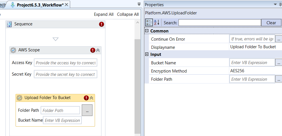Open the Continue On Error expression editor
Viewport: 282px width, 136px height.
pos(279,39)
